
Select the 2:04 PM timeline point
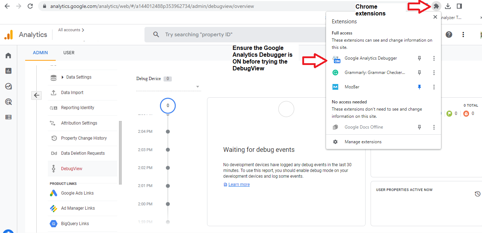pos(168,132)
